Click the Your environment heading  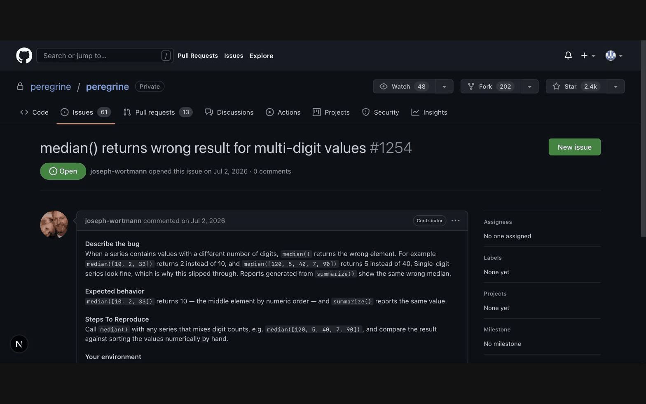click(113, 357)
